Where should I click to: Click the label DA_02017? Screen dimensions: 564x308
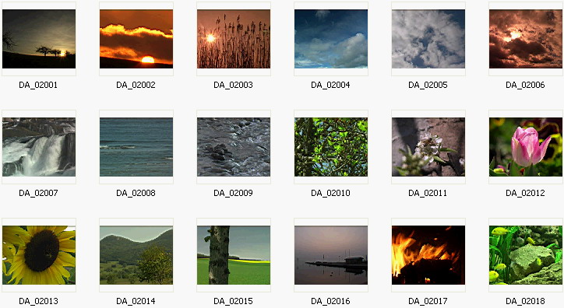point(428,301)
